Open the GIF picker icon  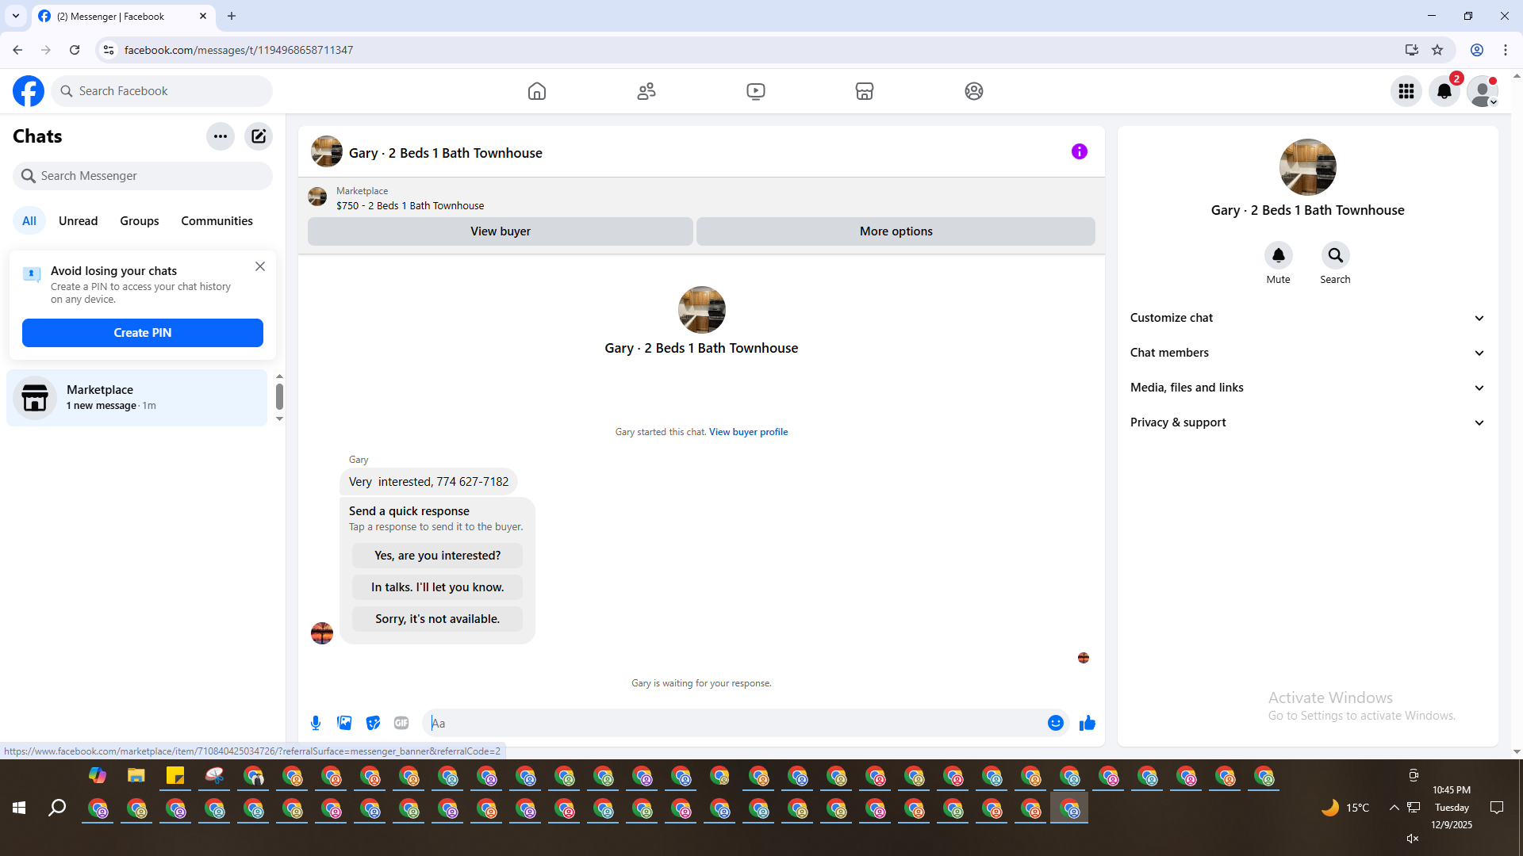(x=401, y=723)
